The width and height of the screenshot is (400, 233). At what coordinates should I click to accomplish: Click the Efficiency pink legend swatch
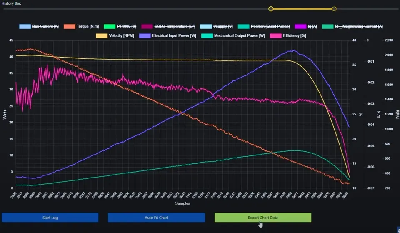tap(276, 35)
